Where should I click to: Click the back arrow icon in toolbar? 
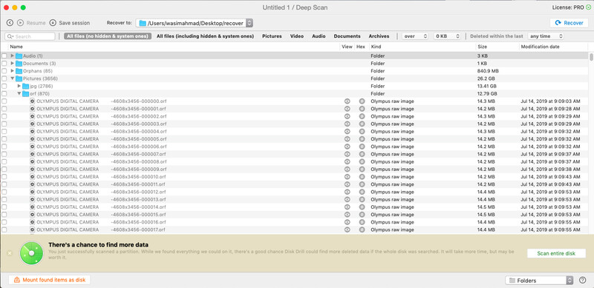pos(10,23)
